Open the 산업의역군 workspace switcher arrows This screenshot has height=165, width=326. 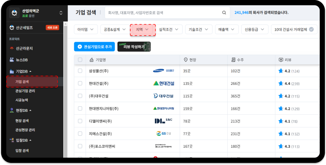click(x=61, y=13)
